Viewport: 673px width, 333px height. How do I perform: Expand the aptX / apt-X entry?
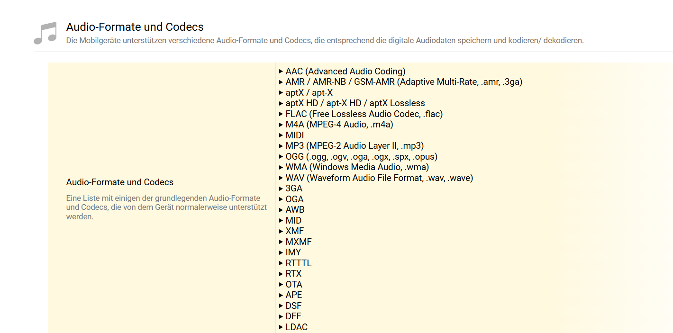[x=306, y=93]
